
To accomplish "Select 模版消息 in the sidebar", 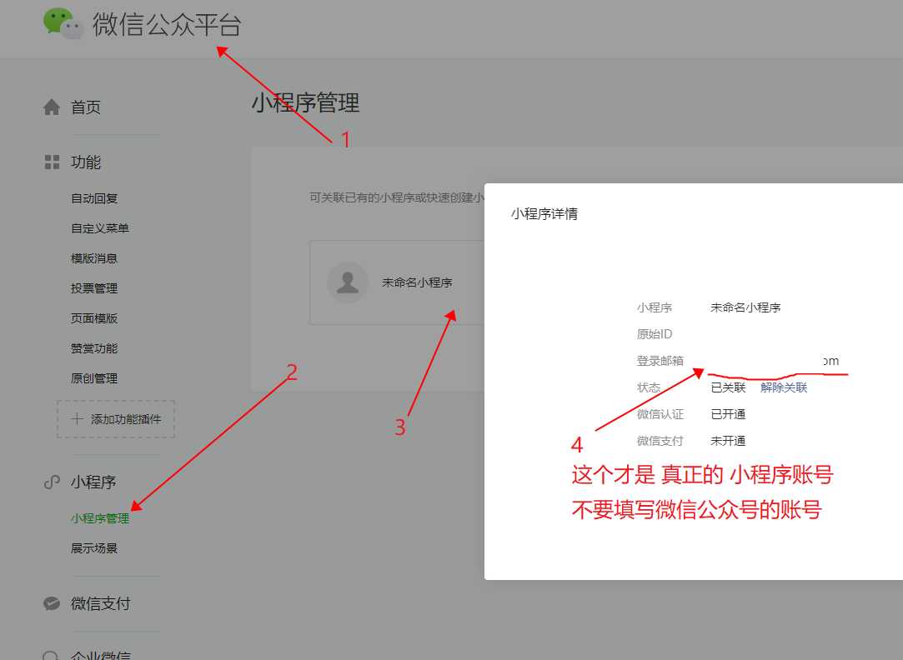I will pos(94,258).
